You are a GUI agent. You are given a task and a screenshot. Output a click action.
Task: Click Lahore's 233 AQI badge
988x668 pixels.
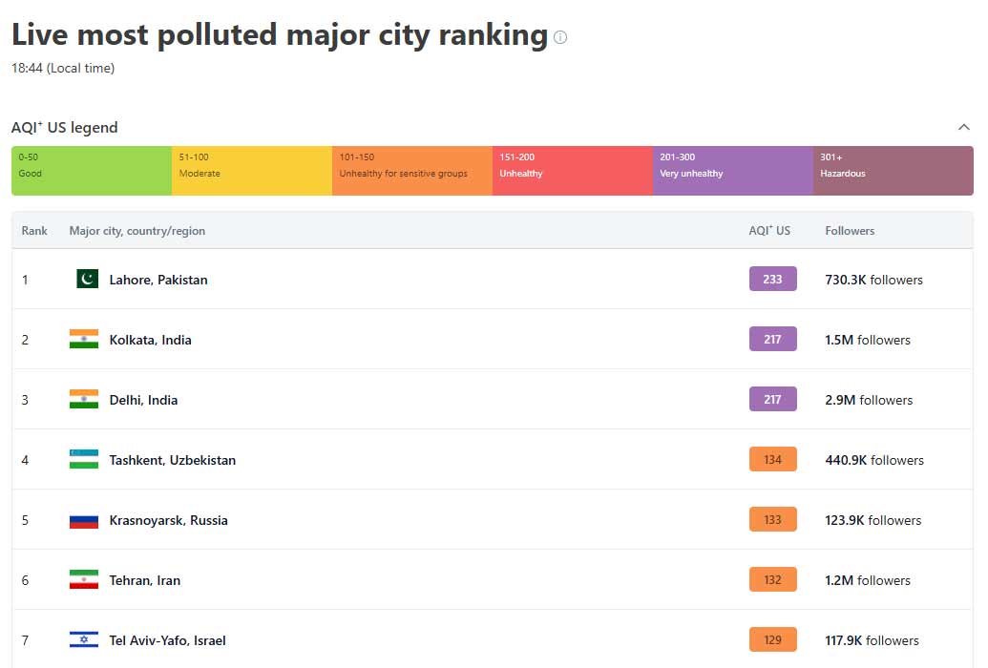pos(772,279)
